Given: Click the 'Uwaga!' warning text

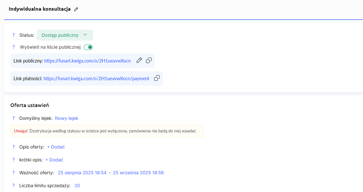Looking at the screenshot, I should click(x=21, y=131).
